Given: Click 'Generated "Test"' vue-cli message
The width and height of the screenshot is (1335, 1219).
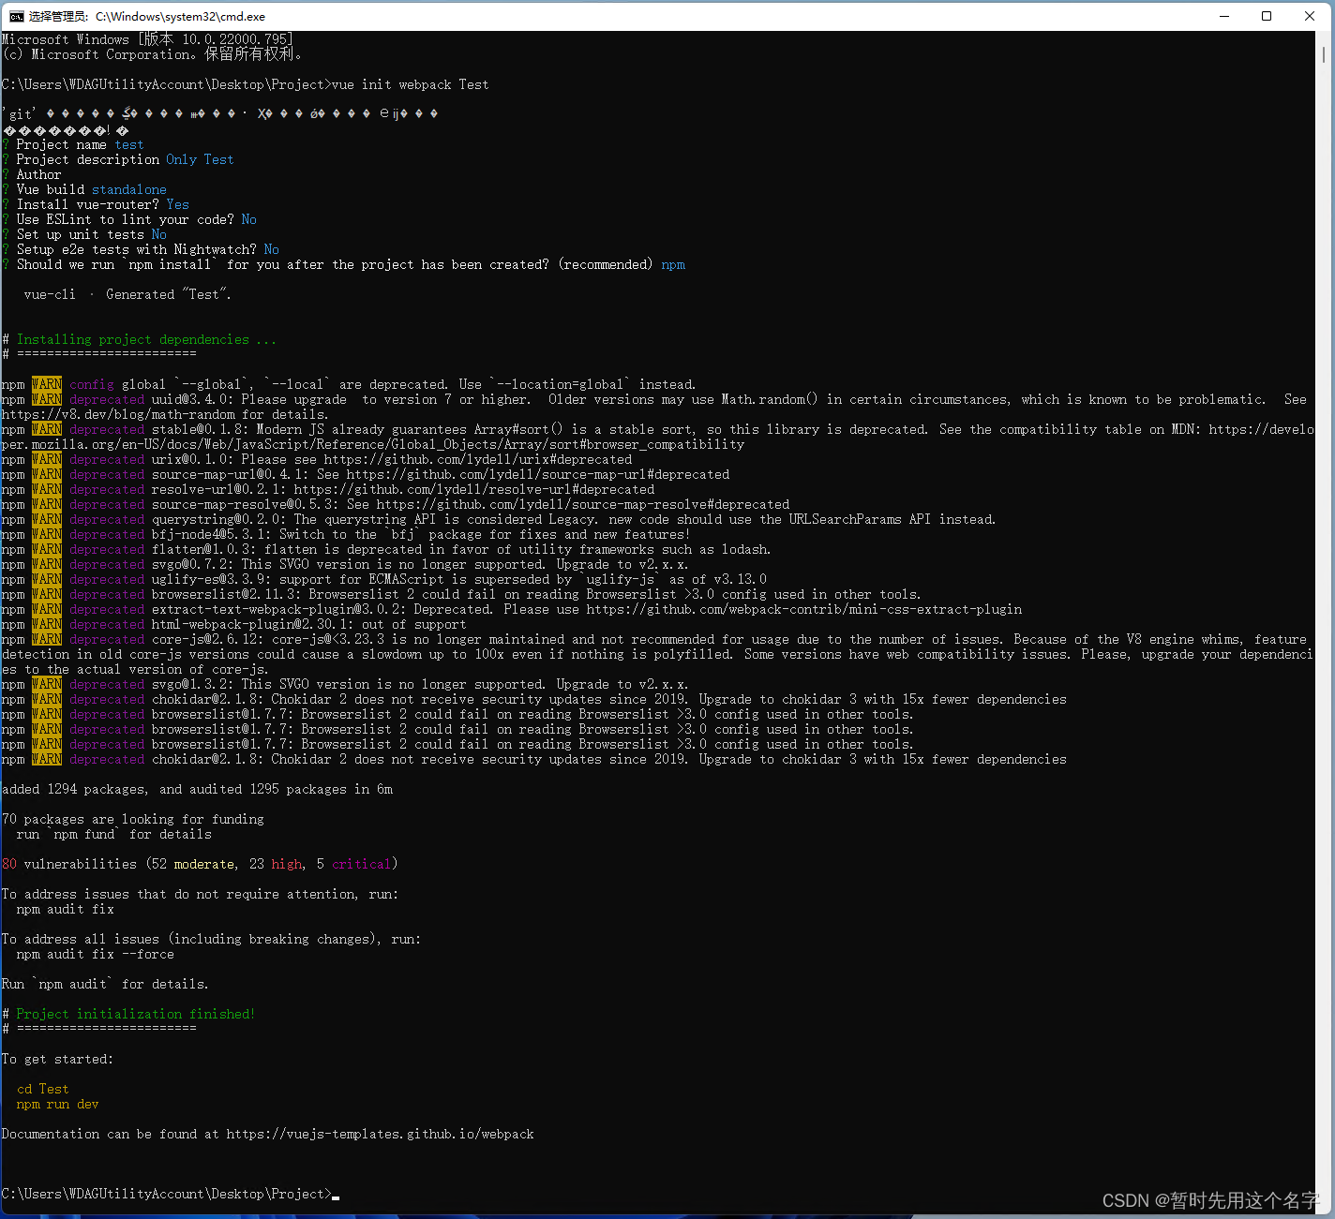Looking at the screenshot, I should click(168, 294).
